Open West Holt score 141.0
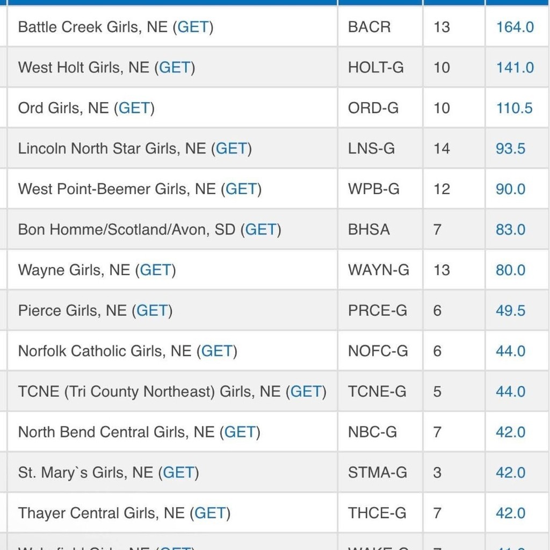 [515, 68]
